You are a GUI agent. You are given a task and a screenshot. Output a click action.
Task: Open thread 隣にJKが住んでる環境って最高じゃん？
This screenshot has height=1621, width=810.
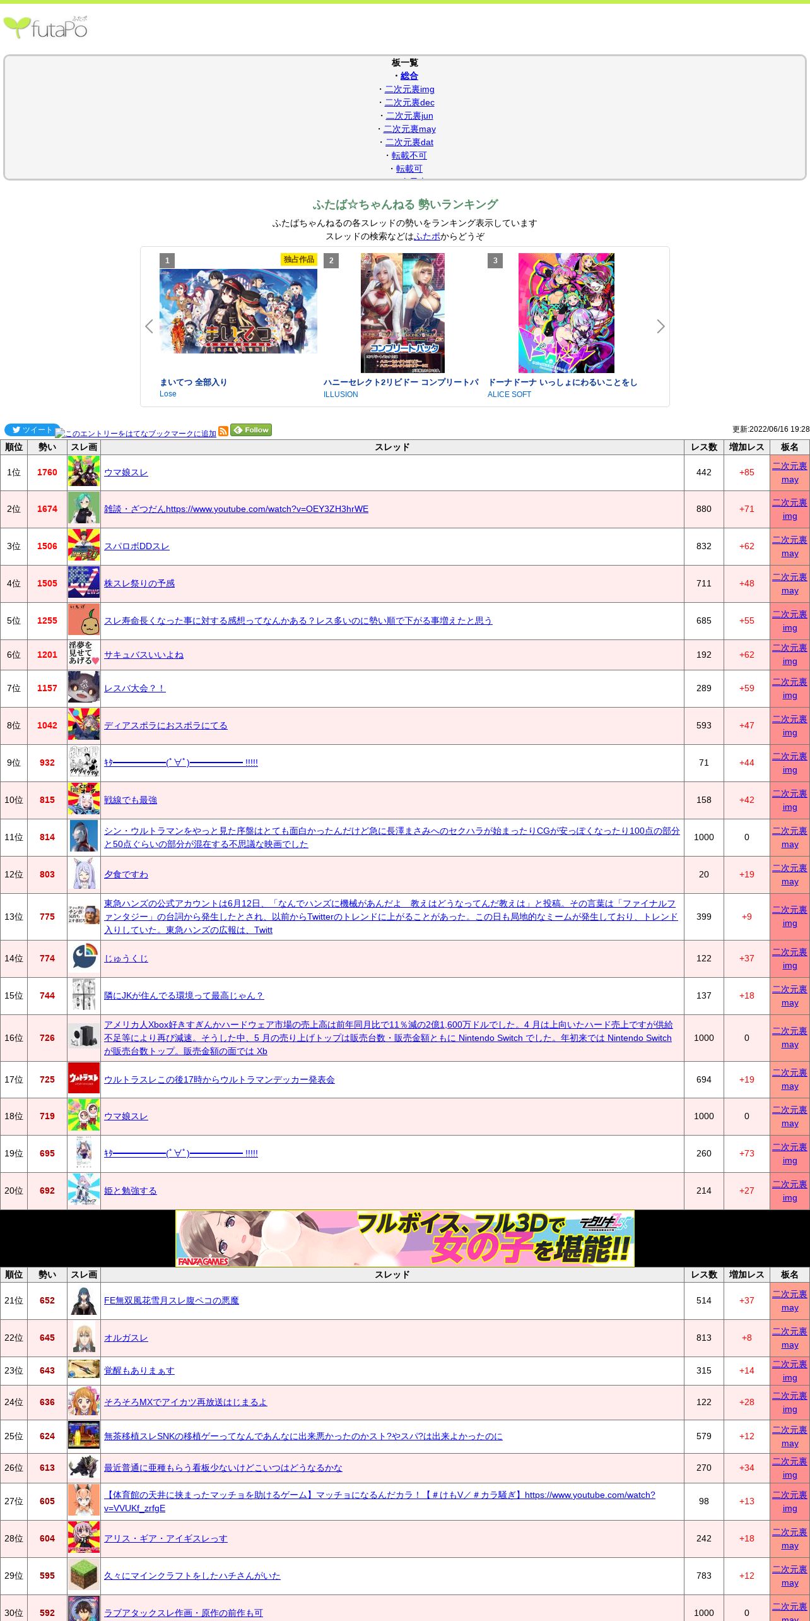(x=184, y=995)
